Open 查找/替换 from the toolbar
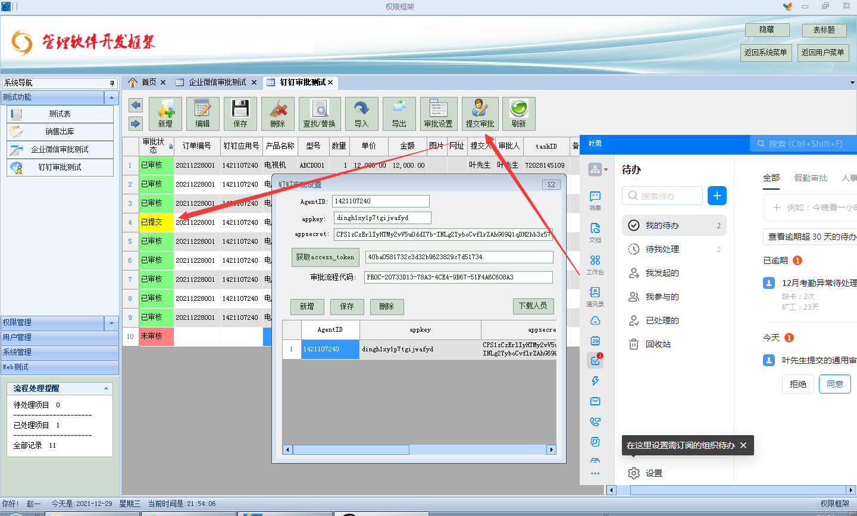857x516 pixels. pos(320,114)
